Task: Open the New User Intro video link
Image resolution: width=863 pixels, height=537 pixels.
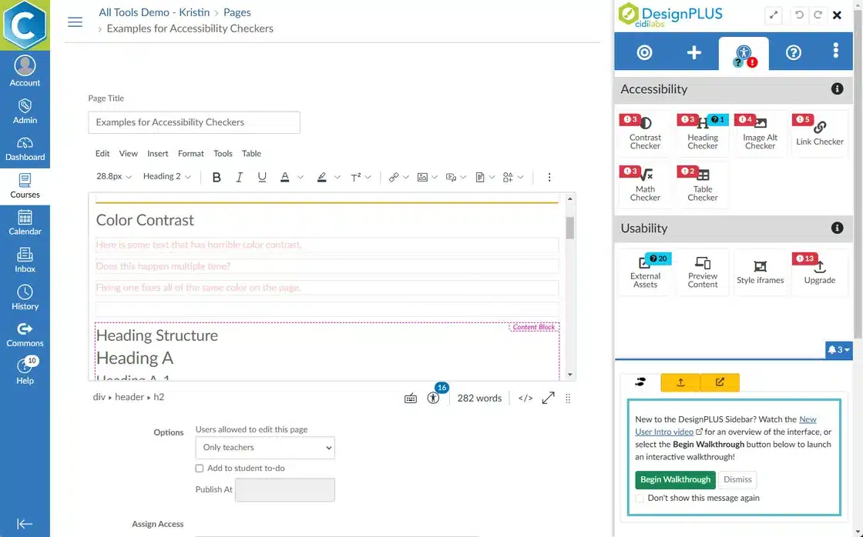Action: [808, 419]
